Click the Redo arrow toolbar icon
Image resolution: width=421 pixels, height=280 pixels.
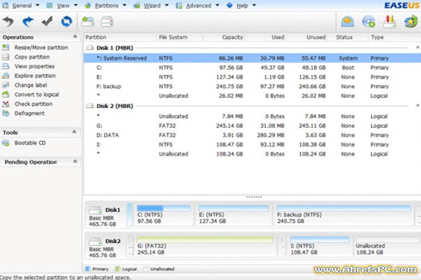28,22
